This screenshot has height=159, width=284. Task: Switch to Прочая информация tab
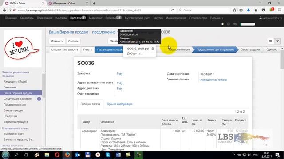pyautogui.click(x=119, y=104)
